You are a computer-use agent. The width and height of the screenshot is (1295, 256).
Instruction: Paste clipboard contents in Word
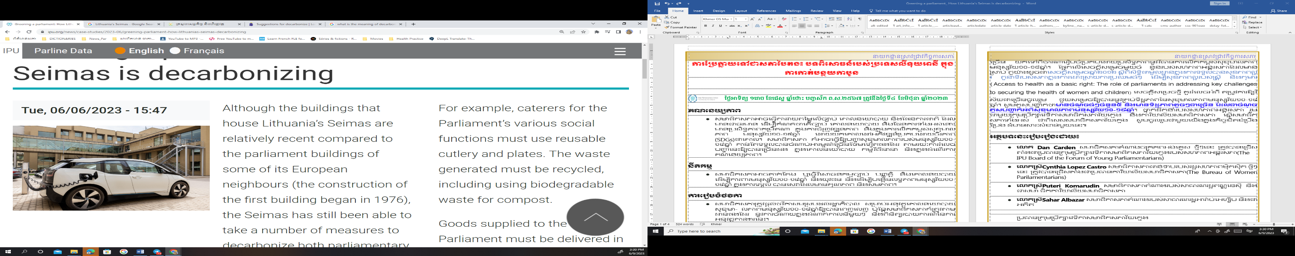coord(656,22)
